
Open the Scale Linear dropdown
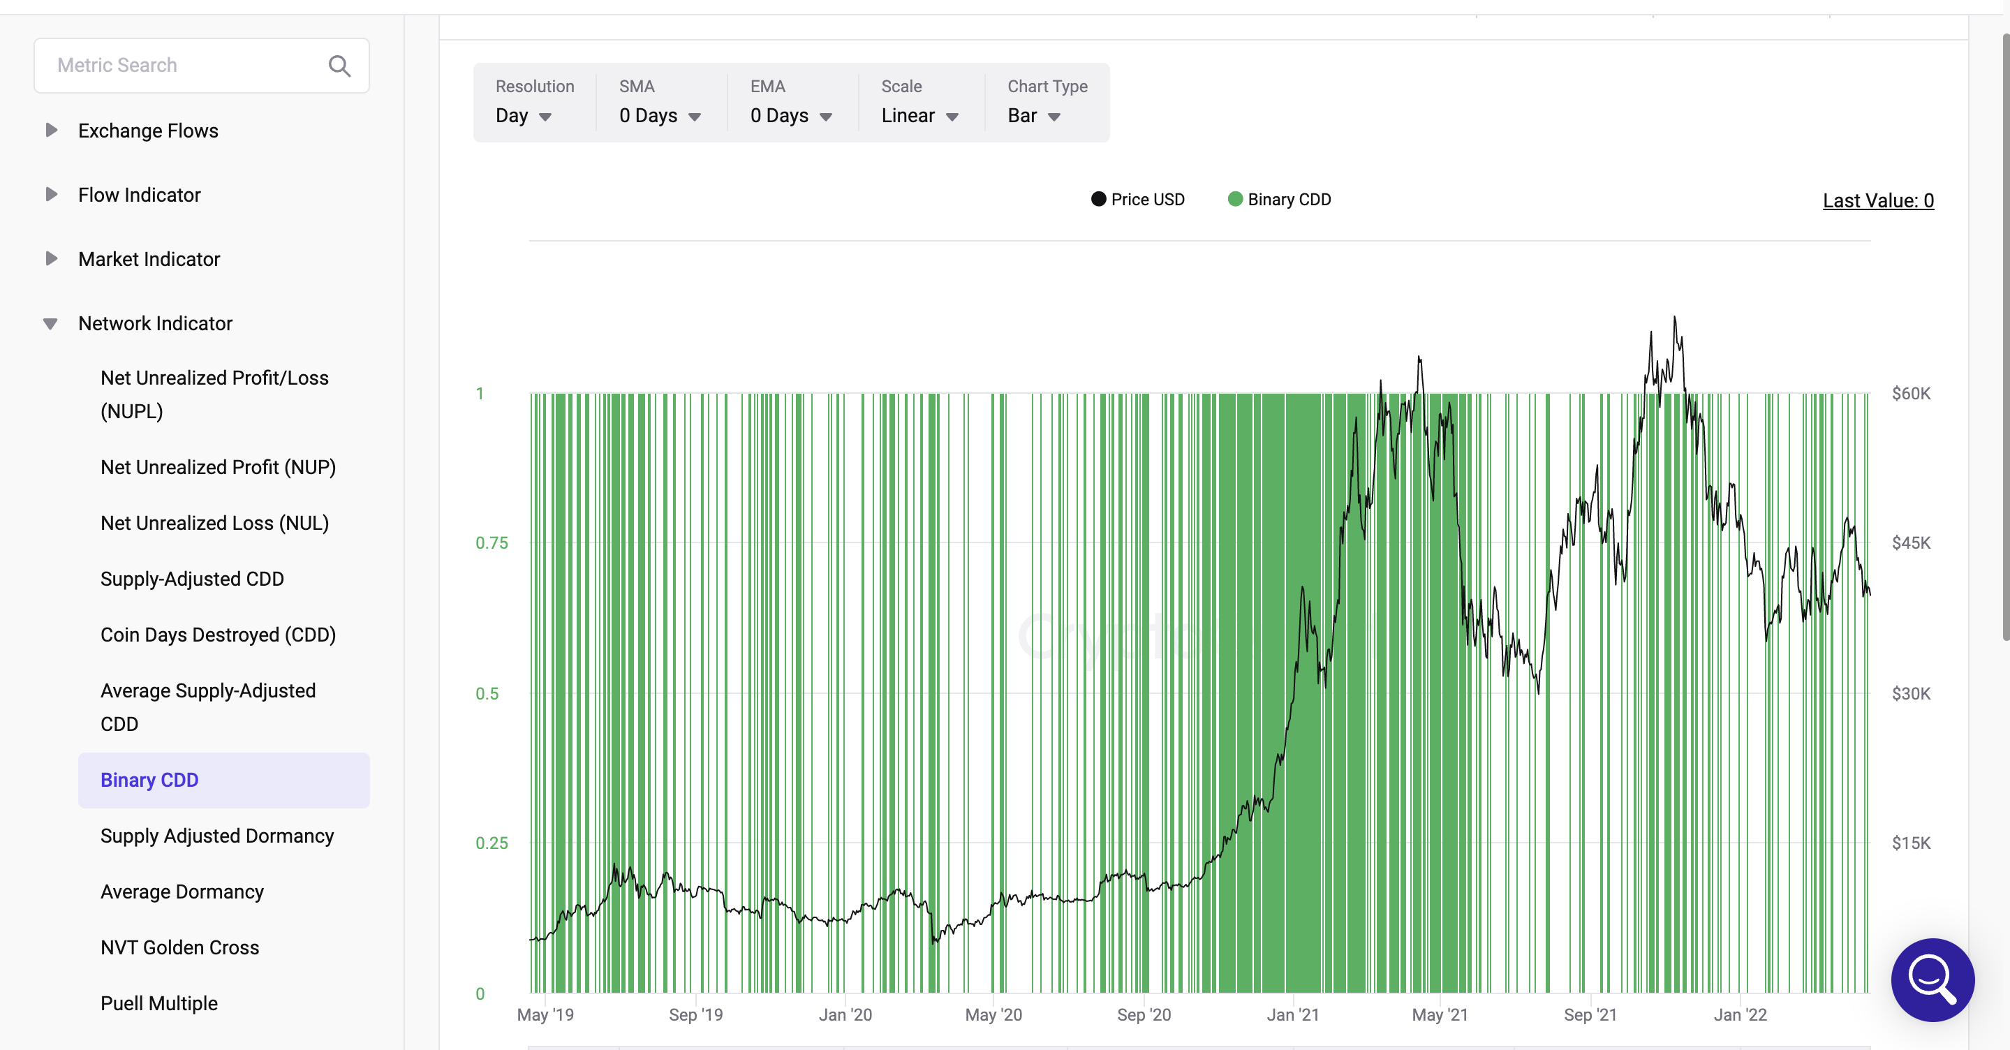coord(920,115)
